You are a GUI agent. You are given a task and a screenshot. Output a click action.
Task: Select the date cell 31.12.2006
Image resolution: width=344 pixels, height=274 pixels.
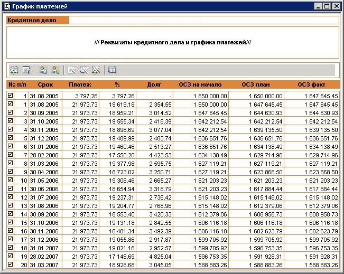(x=45, y=239)
